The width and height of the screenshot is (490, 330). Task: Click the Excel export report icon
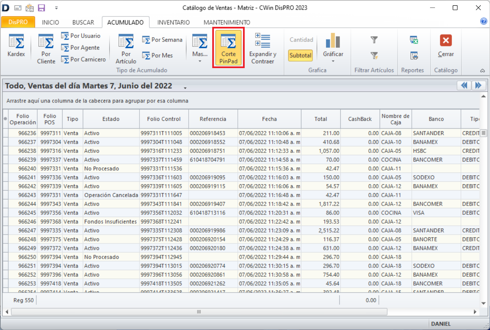tap(414, 40)
